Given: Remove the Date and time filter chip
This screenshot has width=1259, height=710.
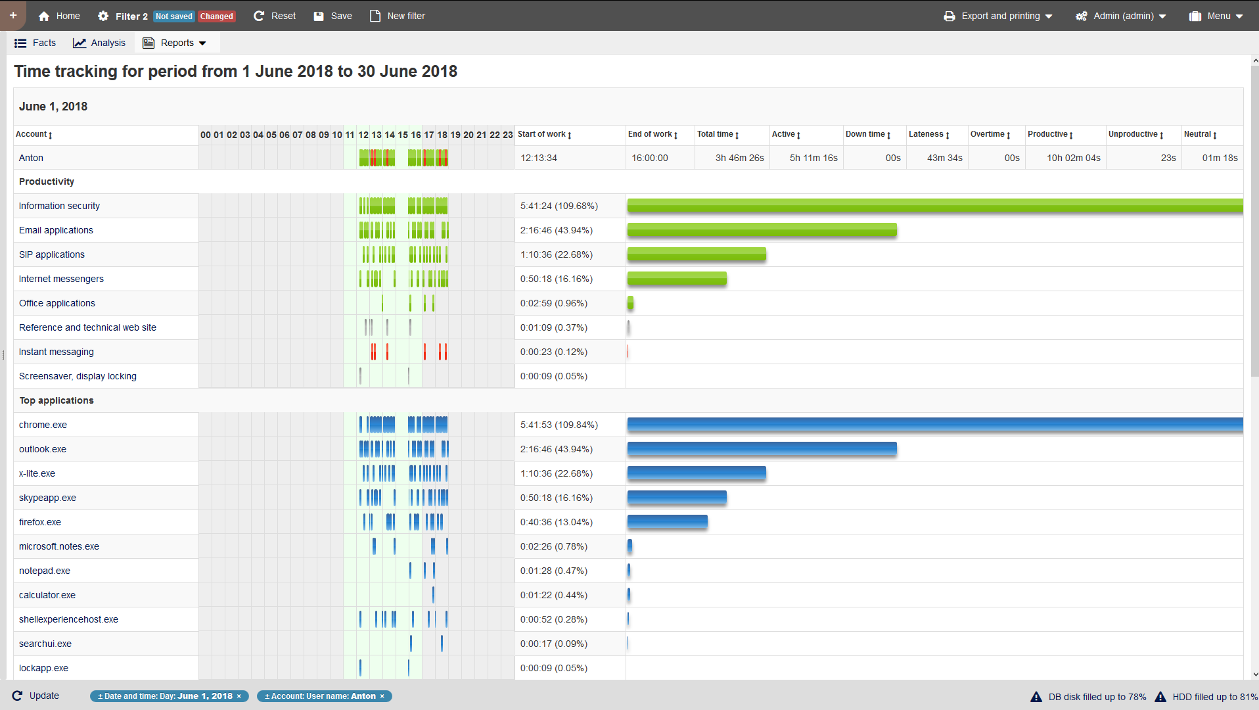Looking at the screenshot, I should (239, 696).
